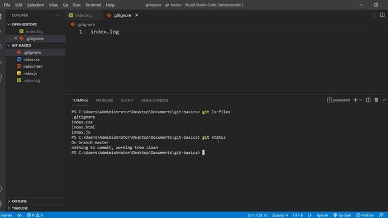This screenshot has width=388, height=218.
Task: Open the Edit menu
Action: click(19, 5)
